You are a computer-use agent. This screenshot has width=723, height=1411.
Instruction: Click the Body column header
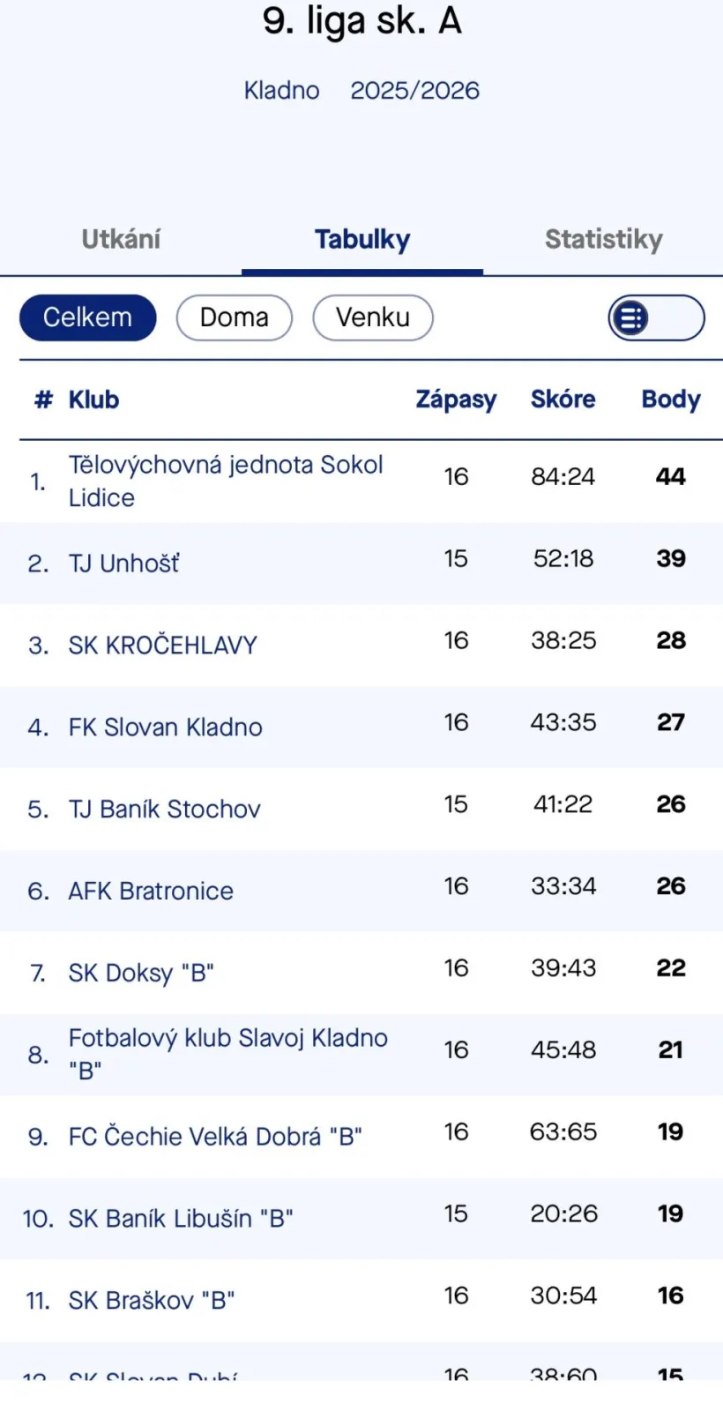pos(670,399)
